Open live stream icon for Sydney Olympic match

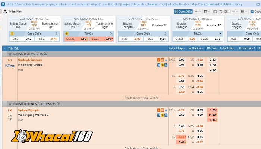click(x=158, y=110)
